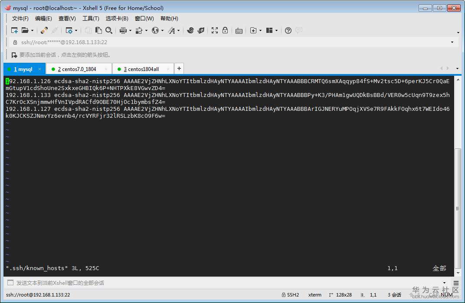The height and width of the screenshot is (303, 465).
Task: Click 192.168.1.127 in terminal text
Action: click(x=28, y=109)
